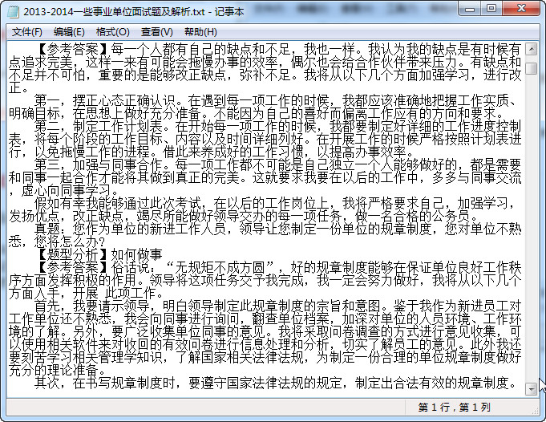Click the vertical scrollbar thumb
The width and height of the screenshot is (546, 422).
[x=531, y=68]
